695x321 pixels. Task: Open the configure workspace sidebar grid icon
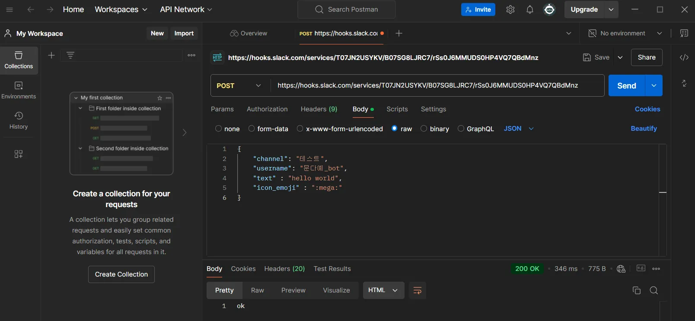point(19,154)
